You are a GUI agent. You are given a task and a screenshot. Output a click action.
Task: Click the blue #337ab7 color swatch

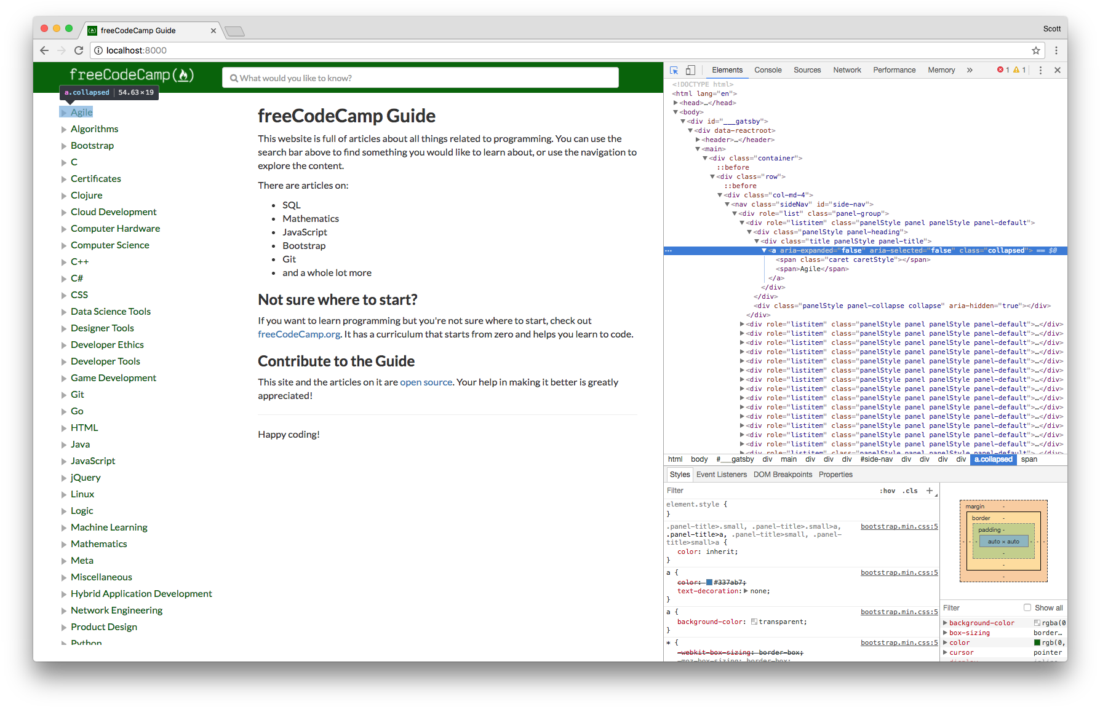(x=709, y=582)
